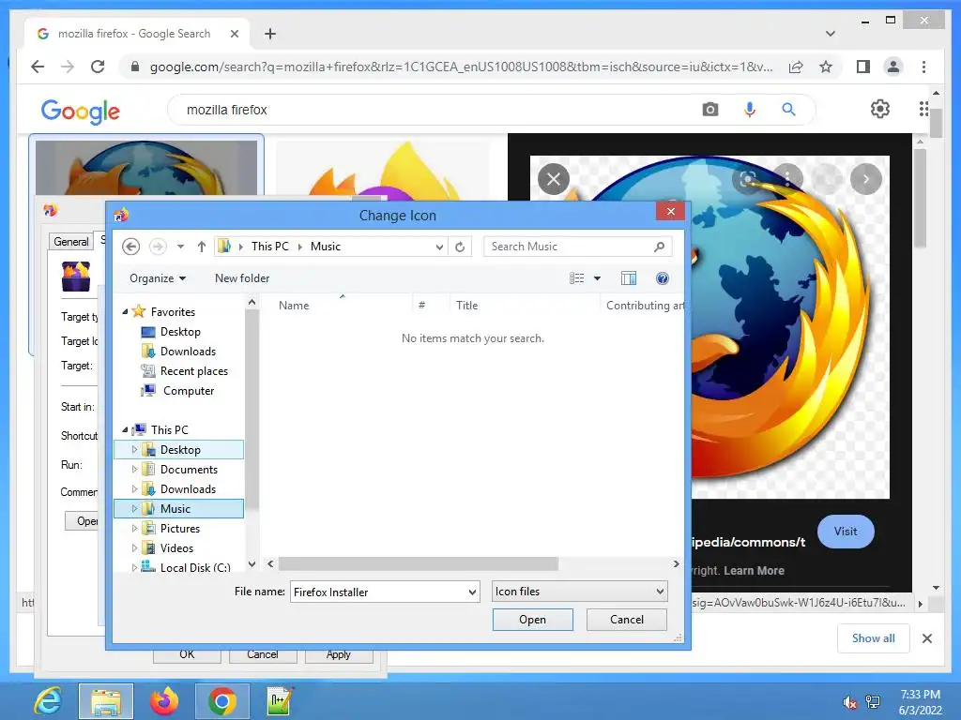Click the dialog Back navigation arrow

pyautogui.click(x=130, y=247)
